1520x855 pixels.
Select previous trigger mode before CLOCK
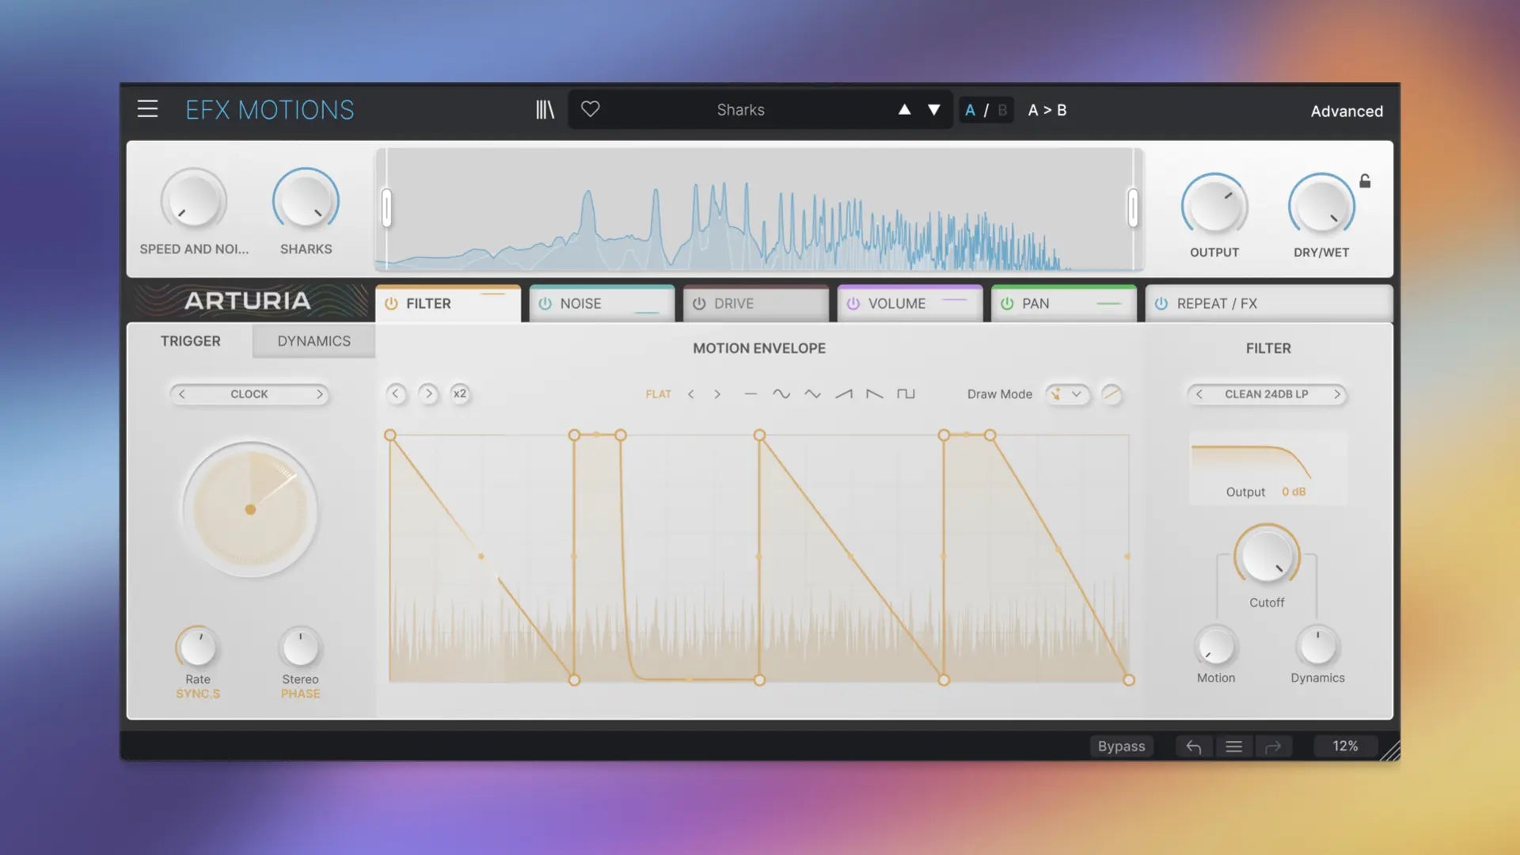[x=182, y=393]
